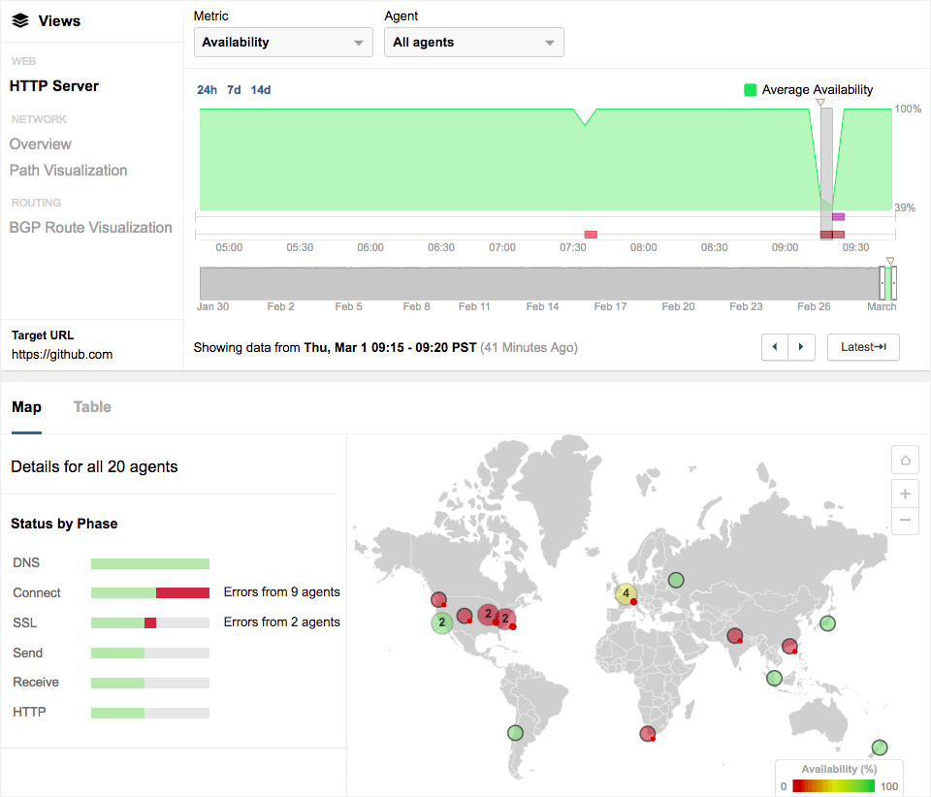This screenshot has height=797, width=931.
Task: Go to previous time interval arrow
Action: tap(775, 347)
